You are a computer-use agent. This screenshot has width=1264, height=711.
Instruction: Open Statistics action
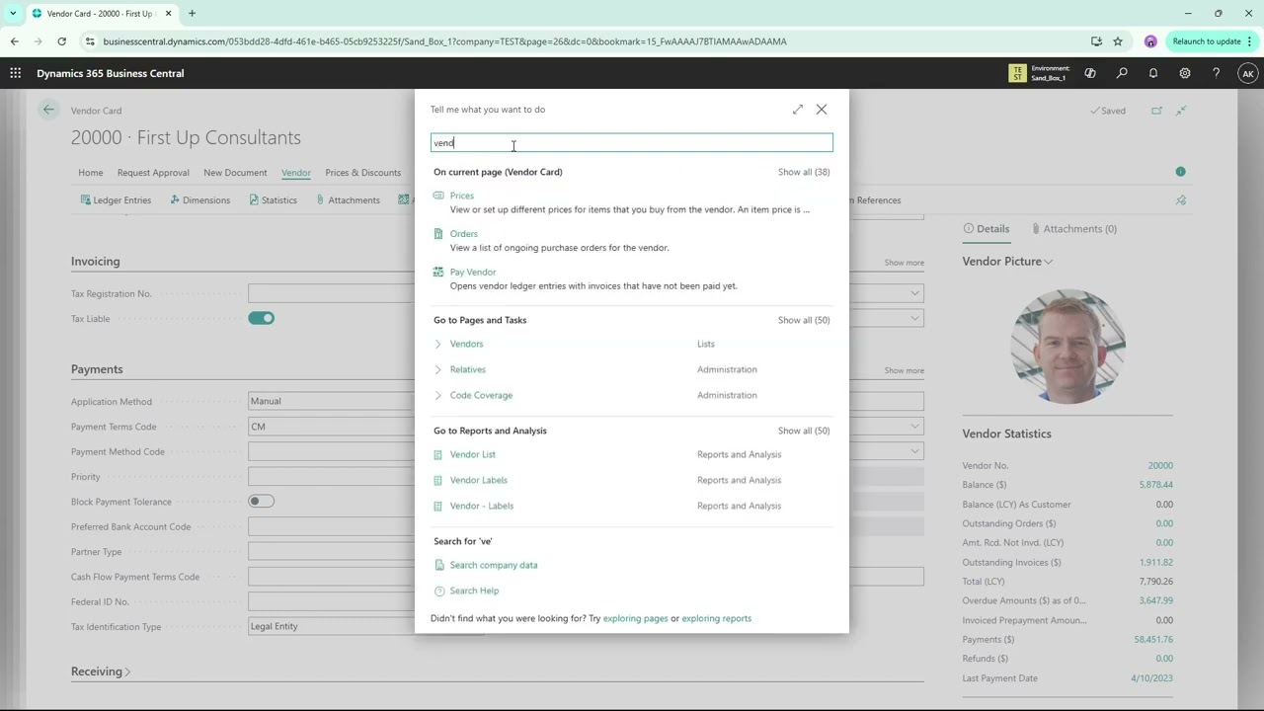click(273, 200)
